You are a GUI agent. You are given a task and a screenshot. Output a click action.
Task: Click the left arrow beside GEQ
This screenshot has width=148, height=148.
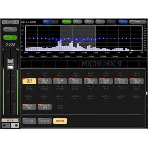point(4,22)
